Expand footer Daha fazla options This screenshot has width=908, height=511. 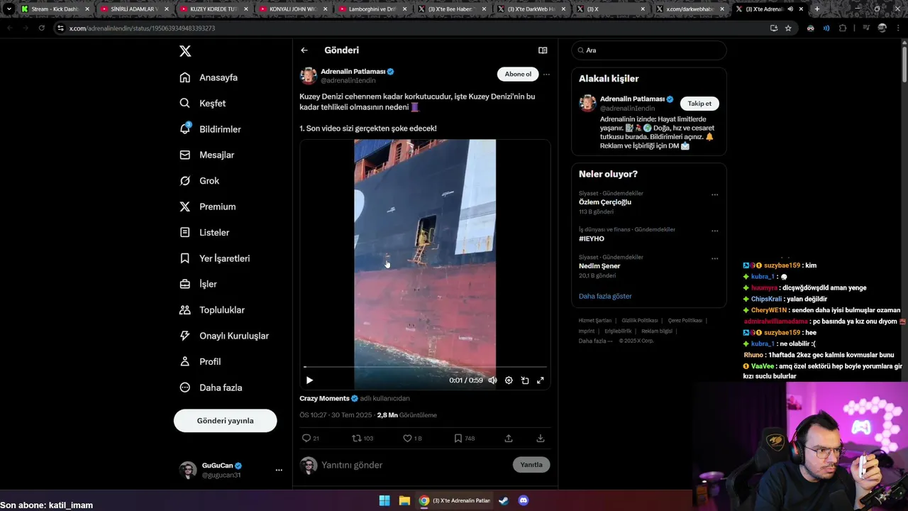pyautogui.click(x=595, y=341)
